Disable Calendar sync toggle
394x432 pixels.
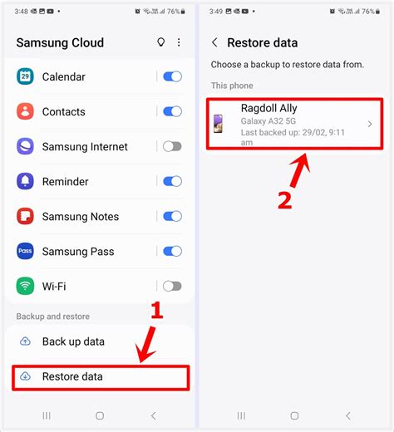coord(172,76)
